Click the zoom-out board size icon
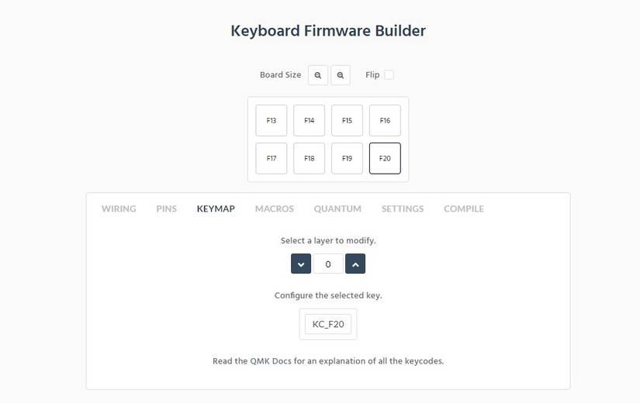 point(318,75)
